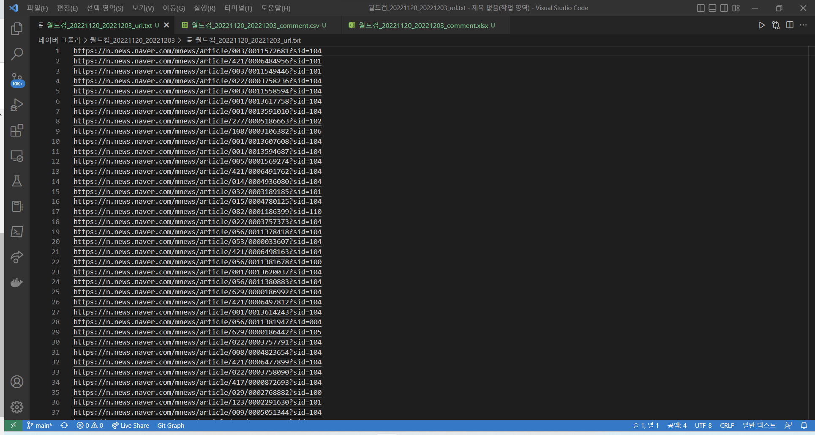Open the 터미널(T) menu

coord(238,8)
